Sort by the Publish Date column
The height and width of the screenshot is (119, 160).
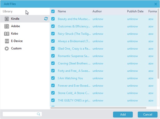click(135, 11)
